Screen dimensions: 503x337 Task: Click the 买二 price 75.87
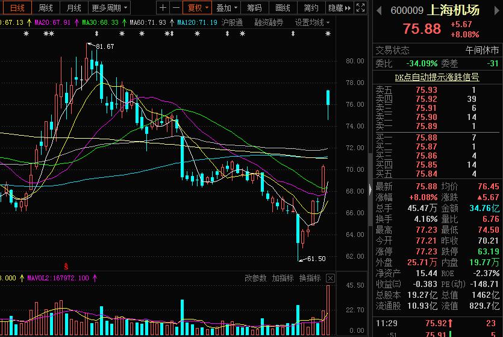(x=426, y=146)
